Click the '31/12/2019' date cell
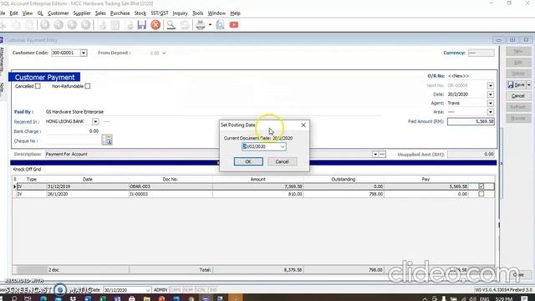 point(88,186)
